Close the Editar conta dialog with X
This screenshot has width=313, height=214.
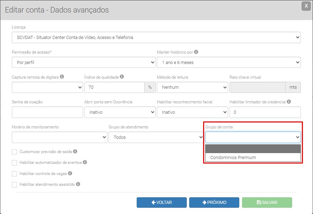(306, 6)
